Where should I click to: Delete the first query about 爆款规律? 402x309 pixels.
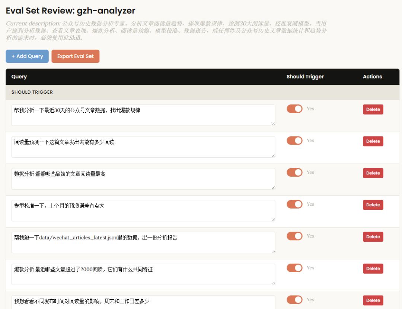click(373, 109)
